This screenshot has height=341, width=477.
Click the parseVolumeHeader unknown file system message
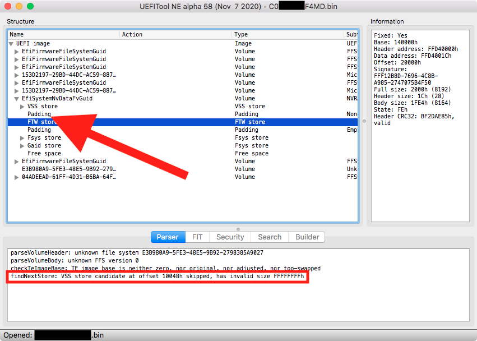[x=137, y=253]
